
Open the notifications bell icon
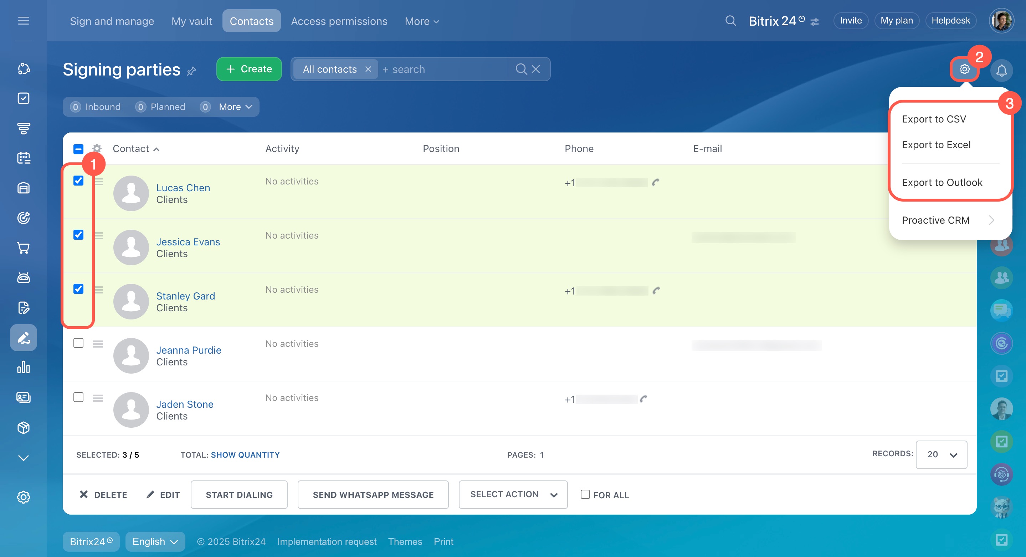tap(1001, 71)
